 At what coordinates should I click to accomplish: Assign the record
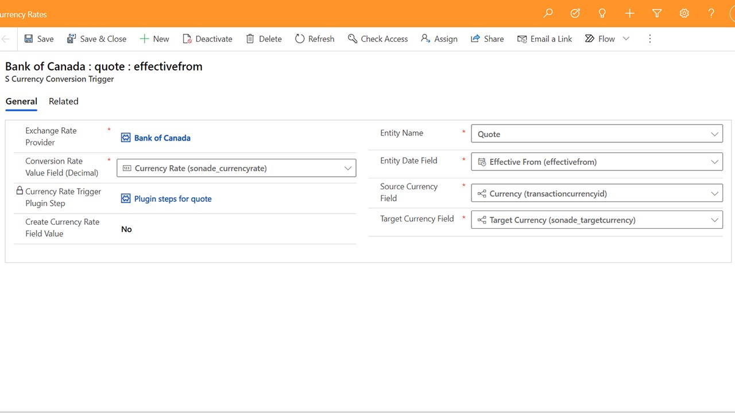coord(439,39)
